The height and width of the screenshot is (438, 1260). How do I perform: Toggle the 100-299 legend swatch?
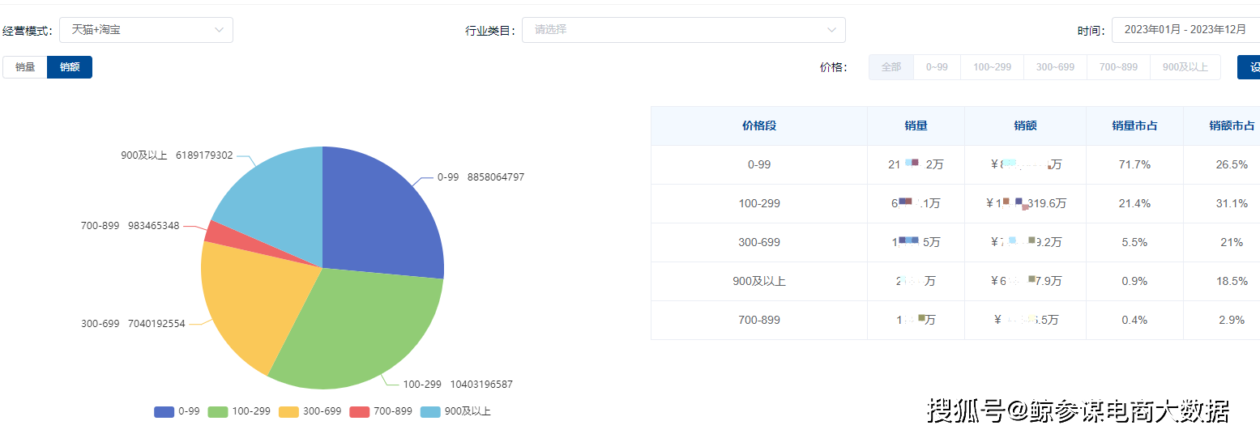click(218, 412)
